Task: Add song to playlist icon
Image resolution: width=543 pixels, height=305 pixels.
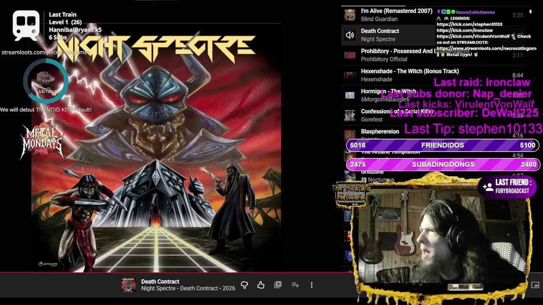Action: tap(295, 285)
